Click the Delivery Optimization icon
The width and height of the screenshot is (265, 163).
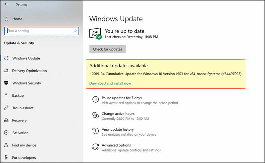pyautogui.click(x=6, y=71)
